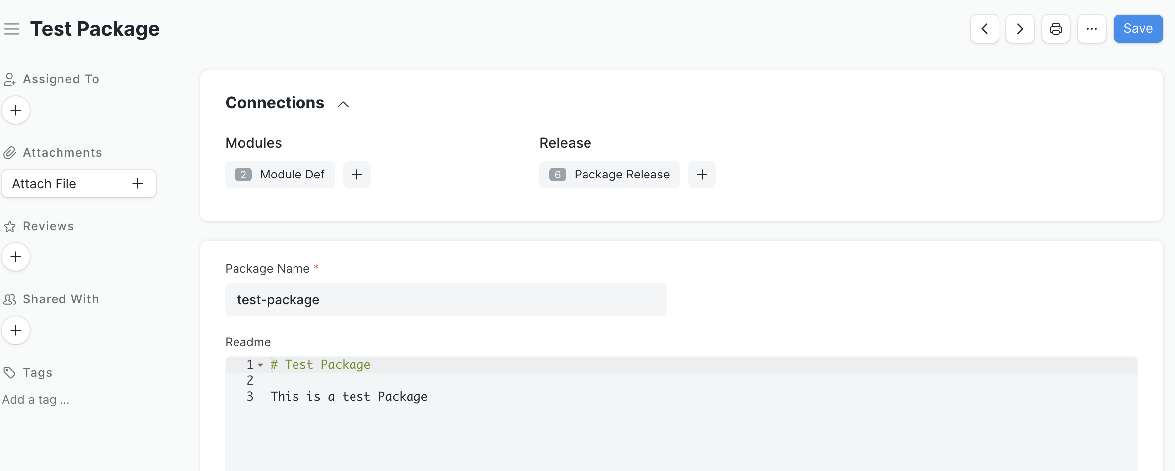Go to next document arrow
Image resolution: width=1175 pixels, height=471 pixels.
[x=1020, y=29]
